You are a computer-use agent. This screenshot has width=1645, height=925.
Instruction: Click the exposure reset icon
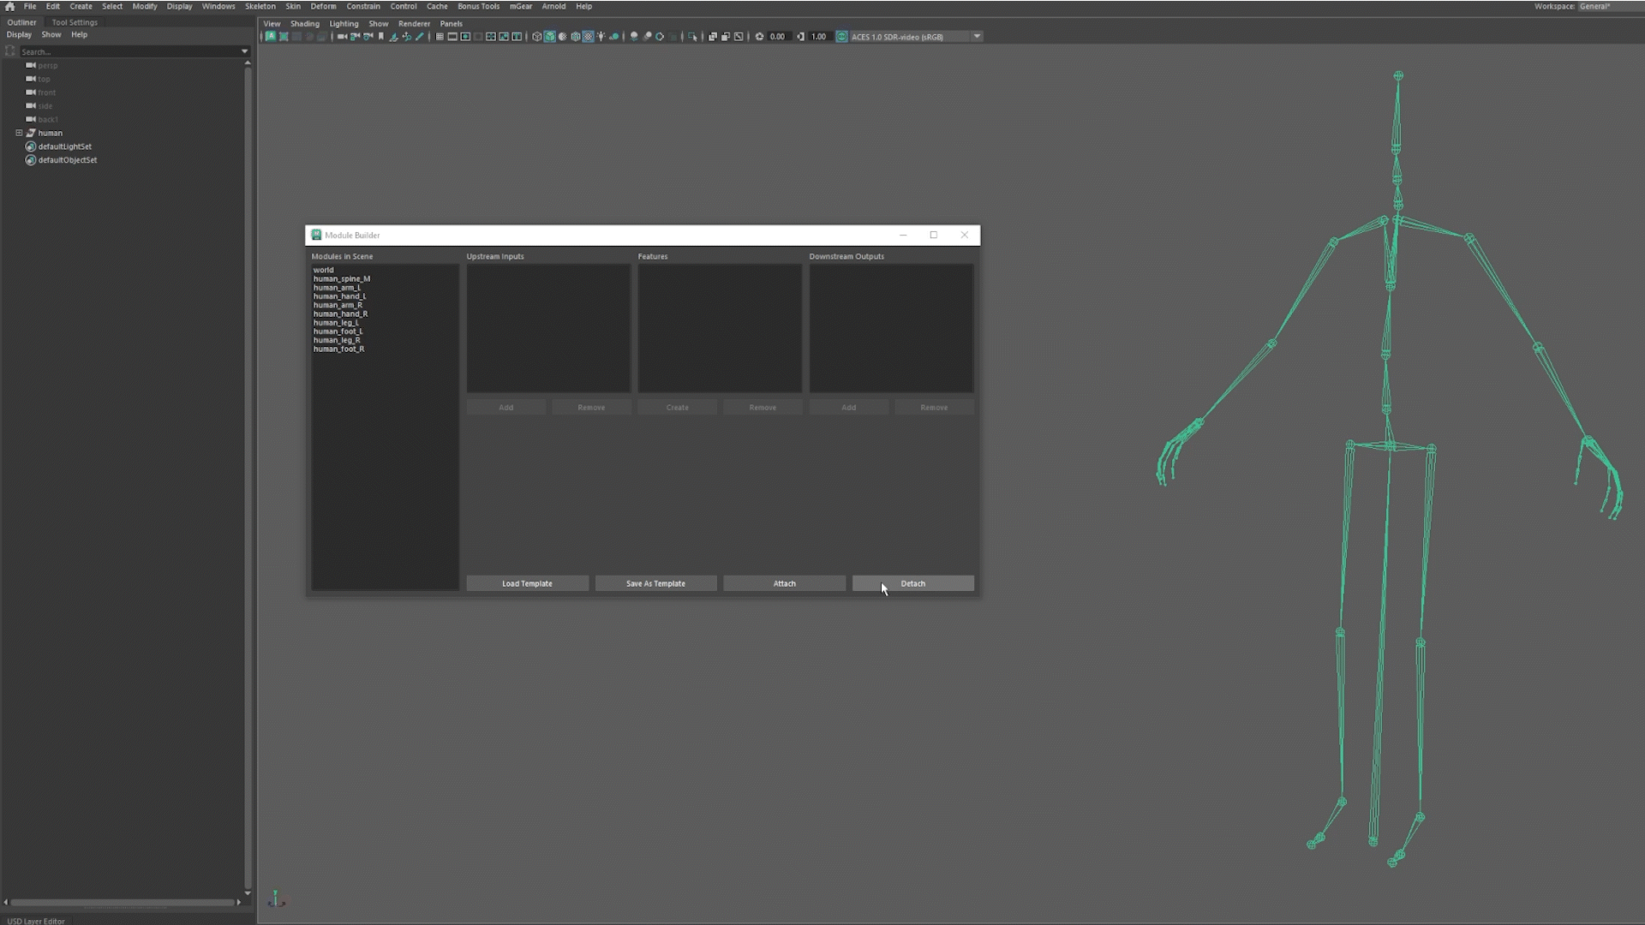759,37
